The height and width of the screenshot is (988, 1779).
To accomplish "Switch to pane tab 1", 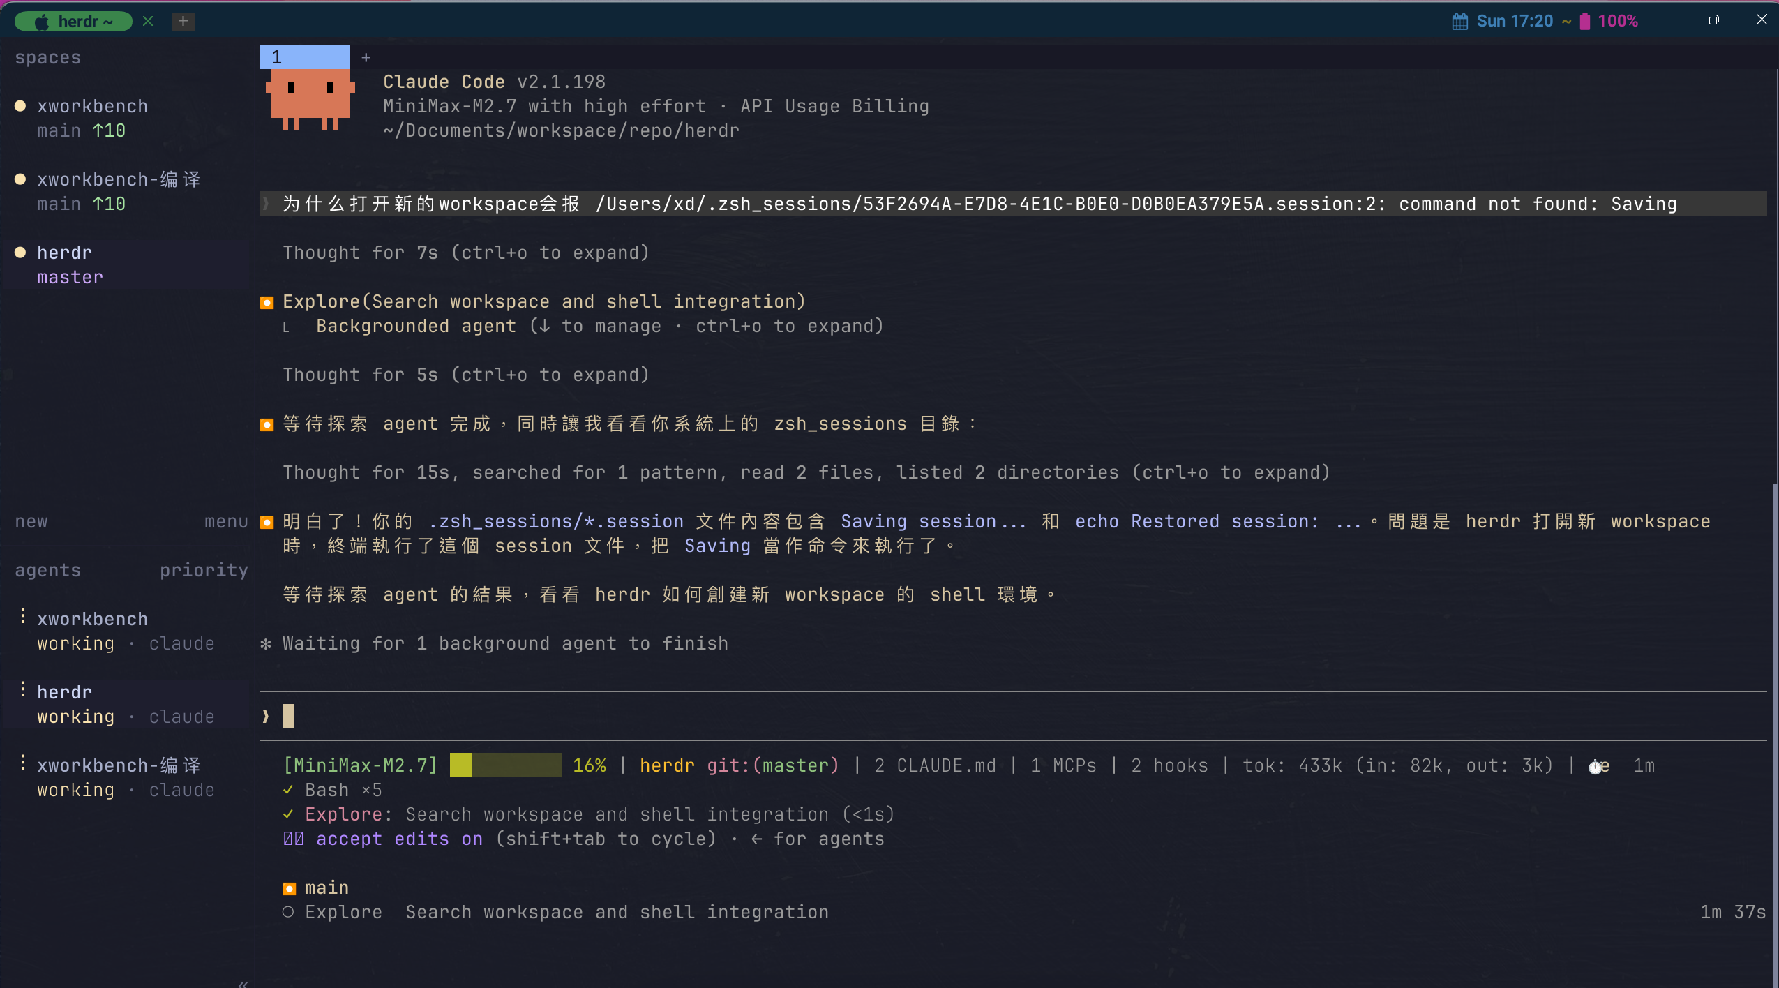I will 305,57.
